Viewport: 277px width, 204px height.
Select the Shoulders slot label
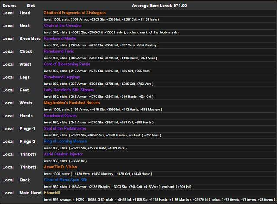30,39
